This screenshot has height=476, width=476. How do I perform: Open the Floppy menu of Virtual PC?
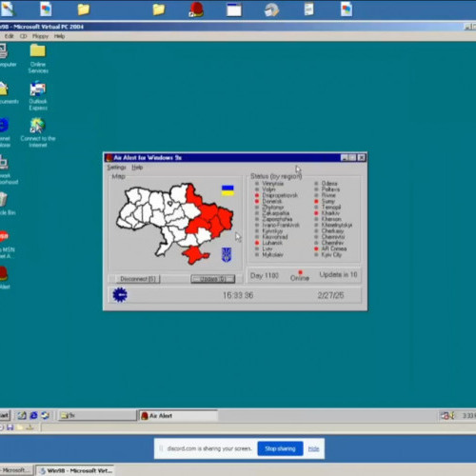coord(40,36)
